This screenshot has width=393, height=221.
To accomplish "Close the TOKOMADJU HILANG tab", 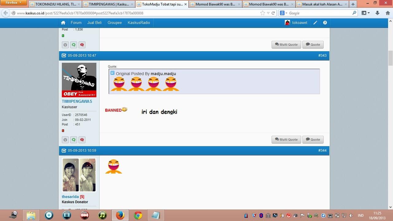I will 79,4.
